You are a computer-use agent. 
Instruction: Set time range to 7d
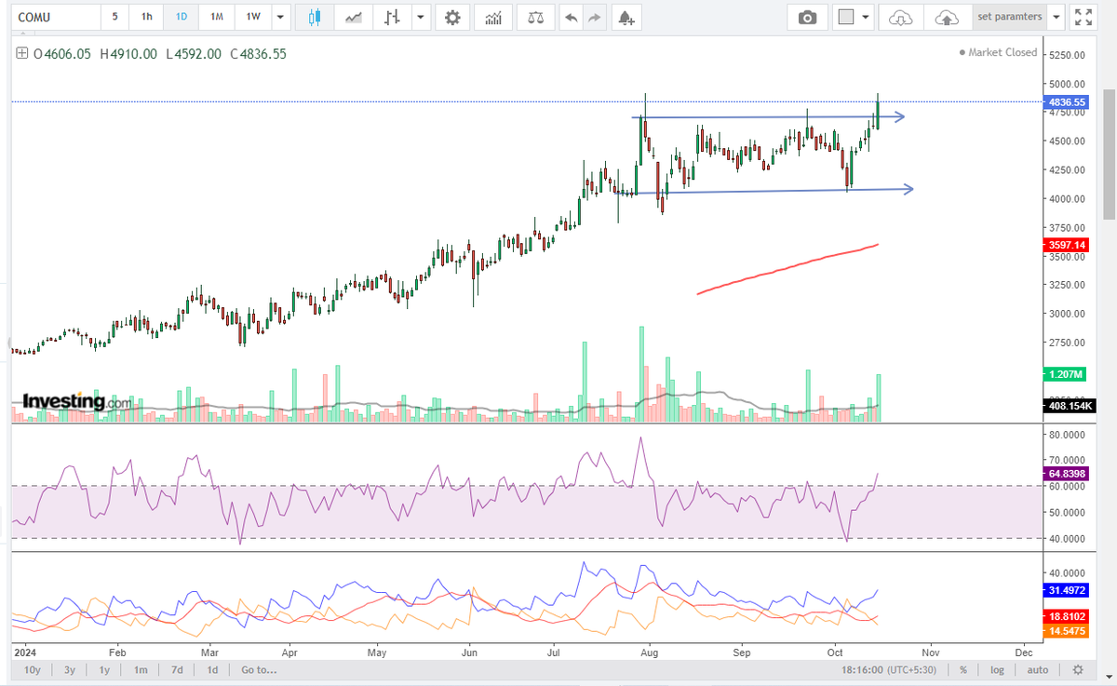177,670
